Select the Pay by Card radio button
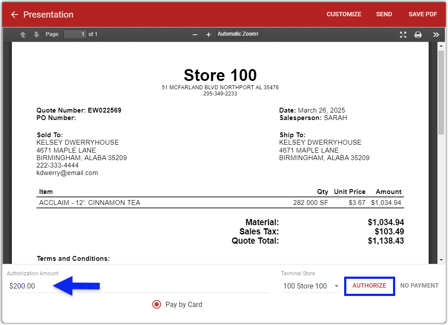Image resolution: width=448 pixels, height=325 pixels. [157, 304]
